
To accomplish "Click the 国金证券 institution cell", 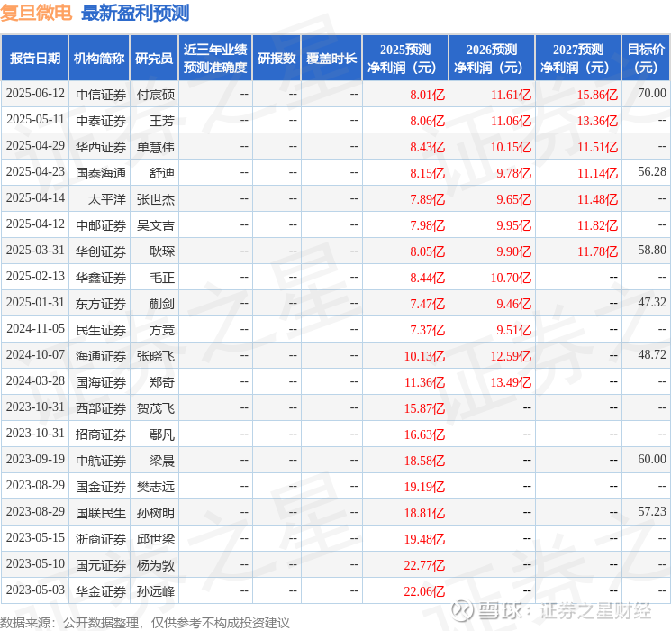I will (101, 487).
